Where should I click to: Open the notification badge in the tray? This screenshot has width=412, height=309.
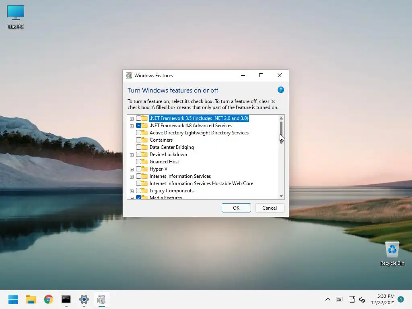coord(401,299)
